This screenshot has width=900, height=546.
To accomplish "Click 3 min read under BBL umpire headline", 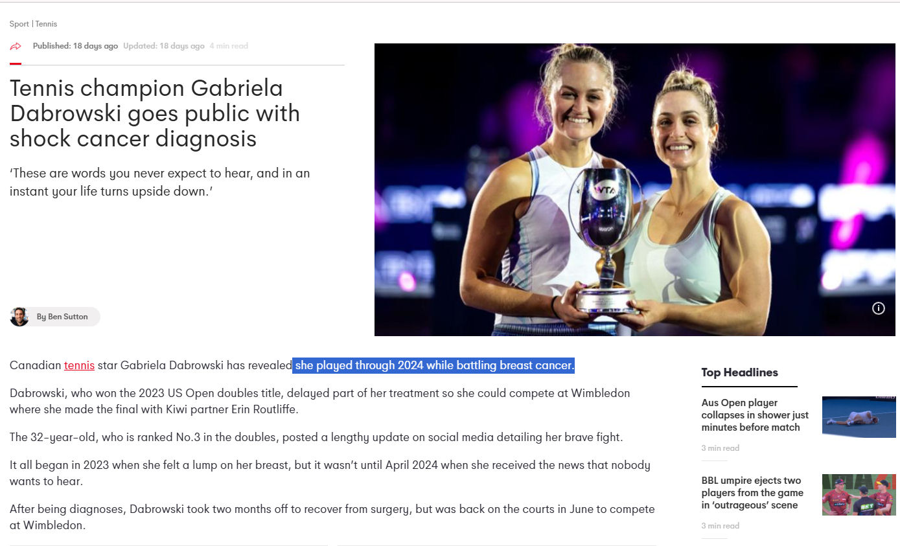I will pos(720,526).
